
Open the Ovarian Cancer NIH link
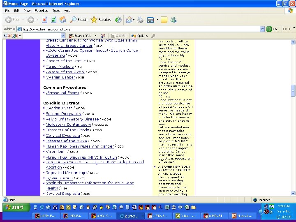[x=60, y=77]
